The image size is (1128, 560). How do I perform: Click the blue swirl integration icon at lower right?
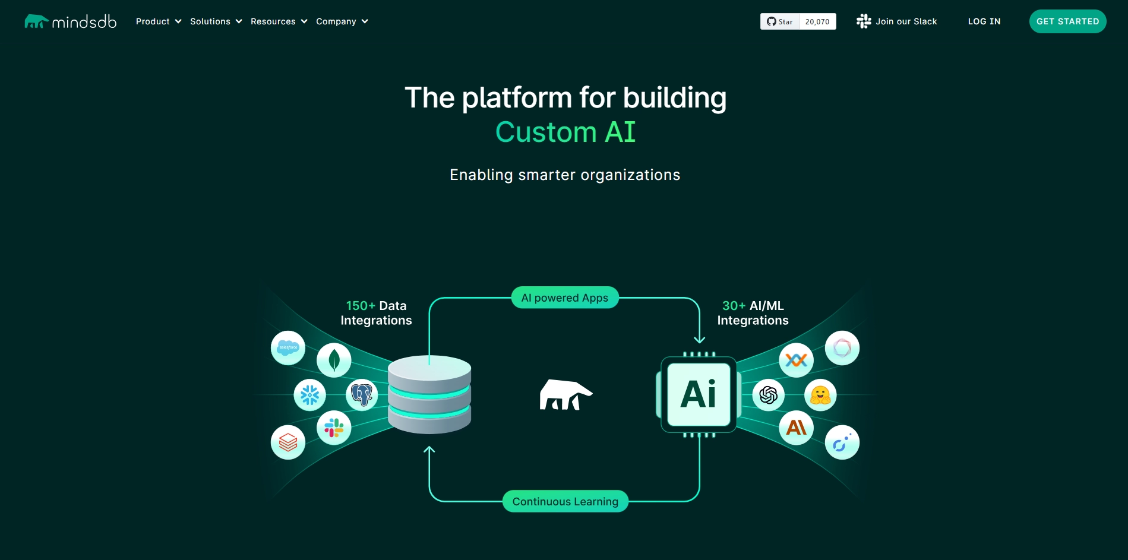(842, 442)
